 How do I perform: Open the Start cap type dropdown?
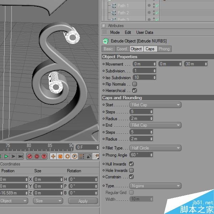point(156,105)
